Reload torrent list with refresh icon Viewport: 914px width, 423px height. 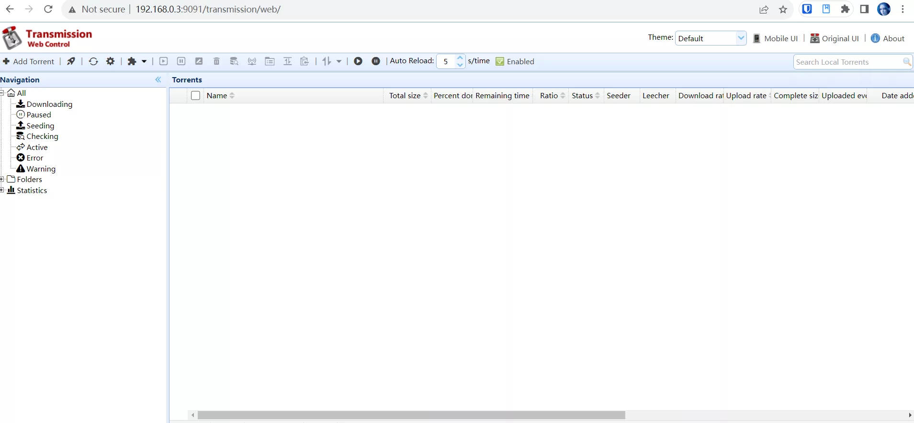[93, 61]
